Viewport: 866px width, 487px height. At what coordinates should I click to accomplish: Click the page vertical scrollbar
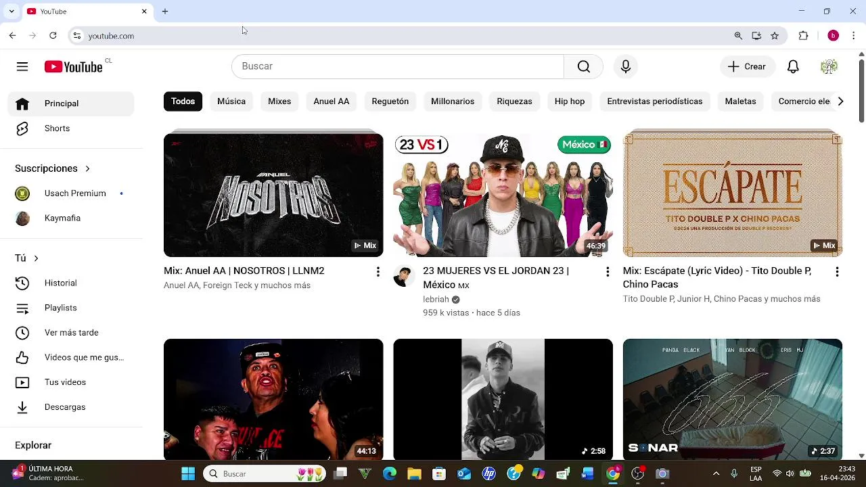point(861,91)
